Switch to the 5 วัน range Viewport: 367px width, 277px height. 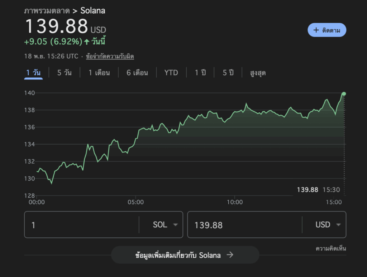tap(65, 73)
